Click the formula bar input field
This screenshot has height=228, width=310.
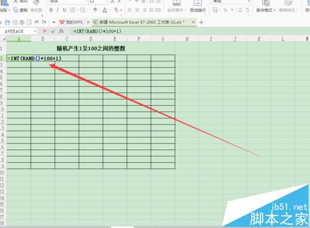[x=190, y=31]
